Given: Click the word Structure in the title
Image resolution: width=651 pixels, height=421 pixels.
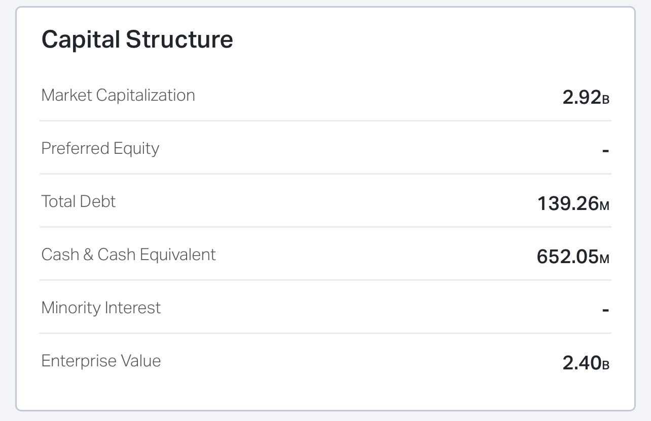Looking at the screenshot, I should (179, 39).
